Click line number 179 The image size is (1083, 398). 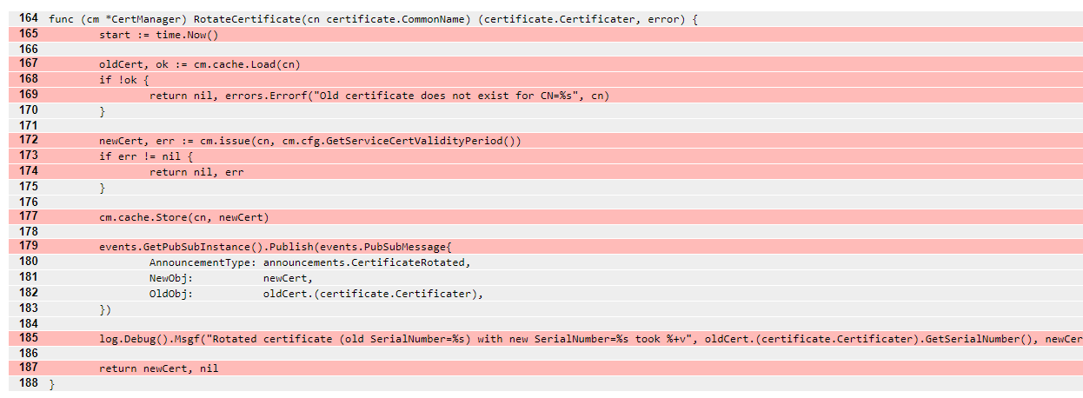[28, 247]
